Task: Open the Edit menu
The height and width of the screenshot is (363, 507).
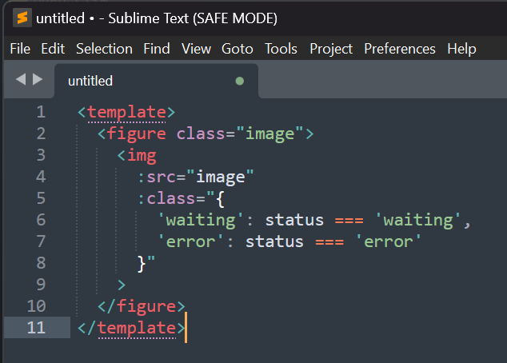Action: (x=53, y=49)
